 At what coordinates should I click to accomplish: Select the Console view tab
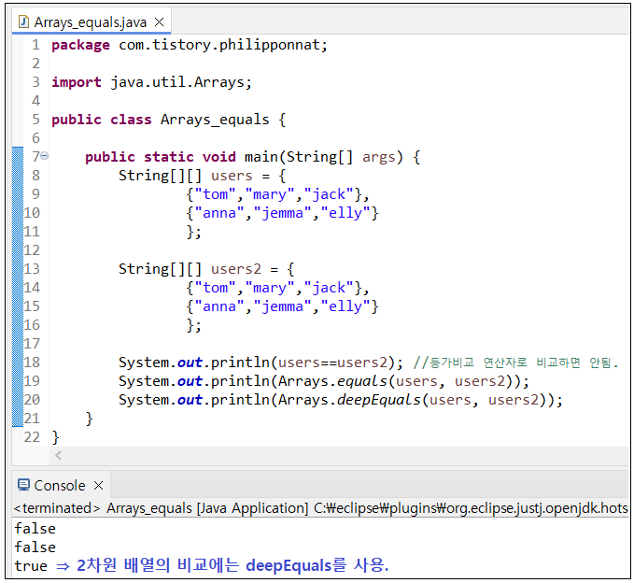(x=60, y=485)
